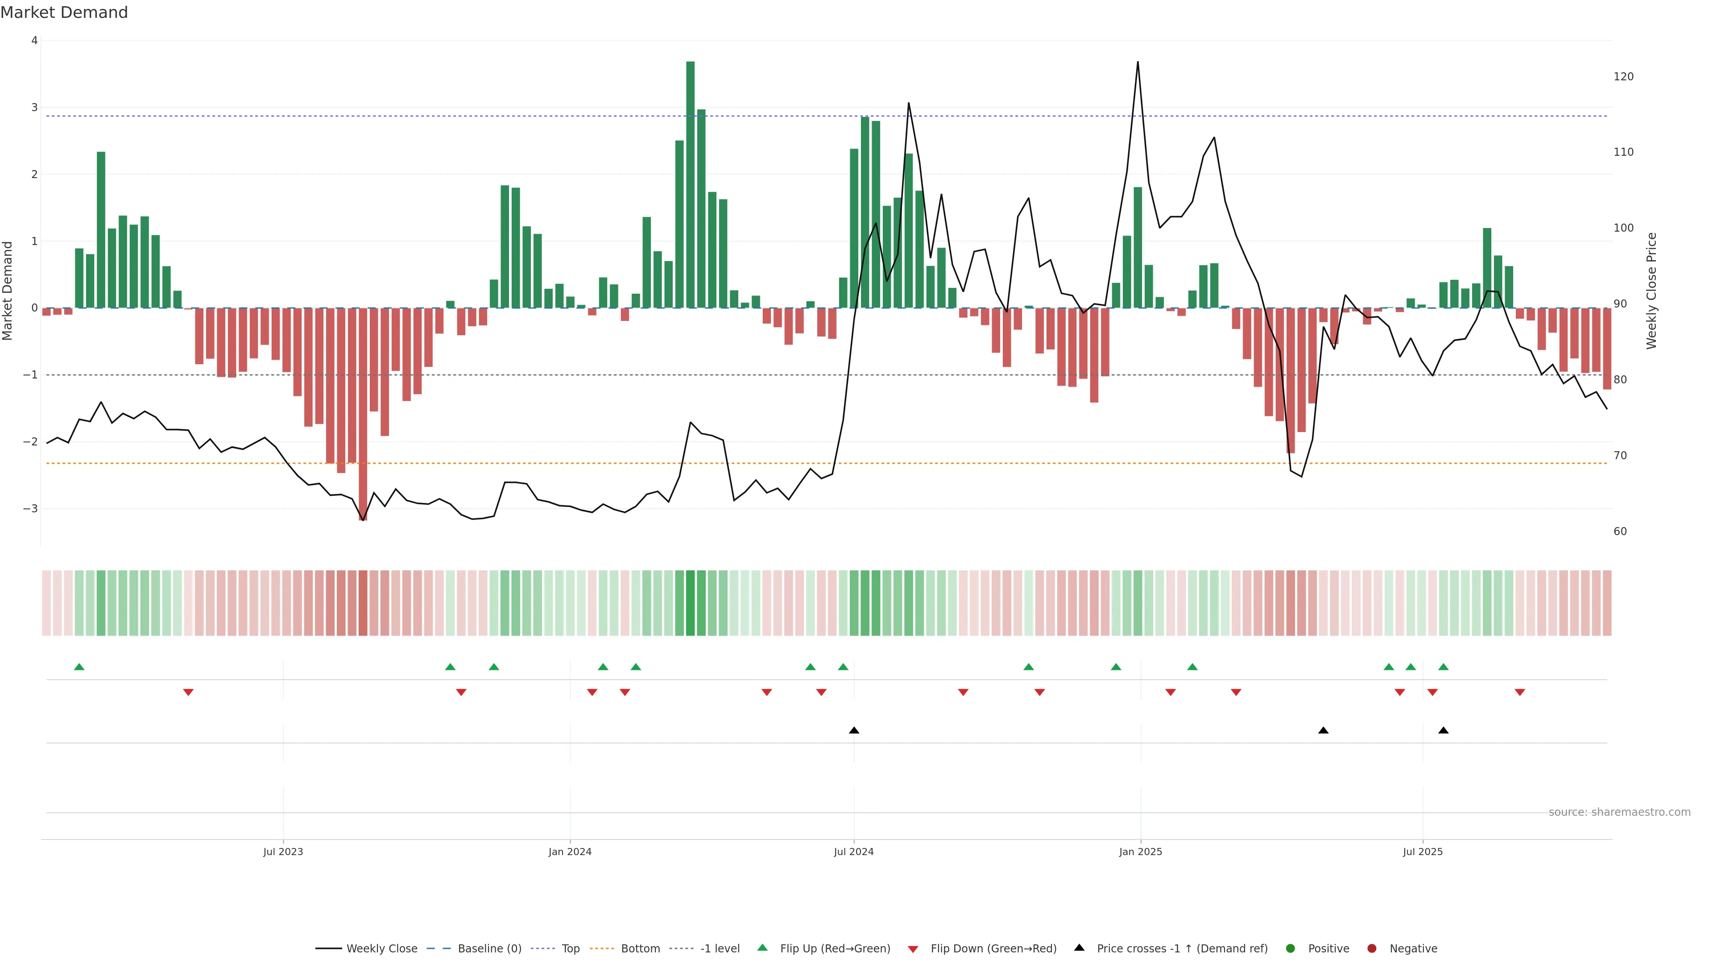Click the darkest green heatmap strip cell
Viewport: 1713px width, 964px height.
point(690,603)
